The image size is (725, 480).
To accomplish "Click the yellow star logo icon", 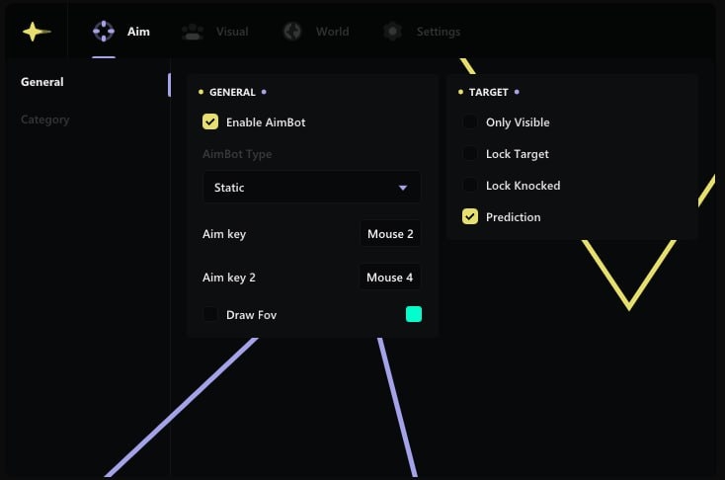I will [x=37, y=32].
